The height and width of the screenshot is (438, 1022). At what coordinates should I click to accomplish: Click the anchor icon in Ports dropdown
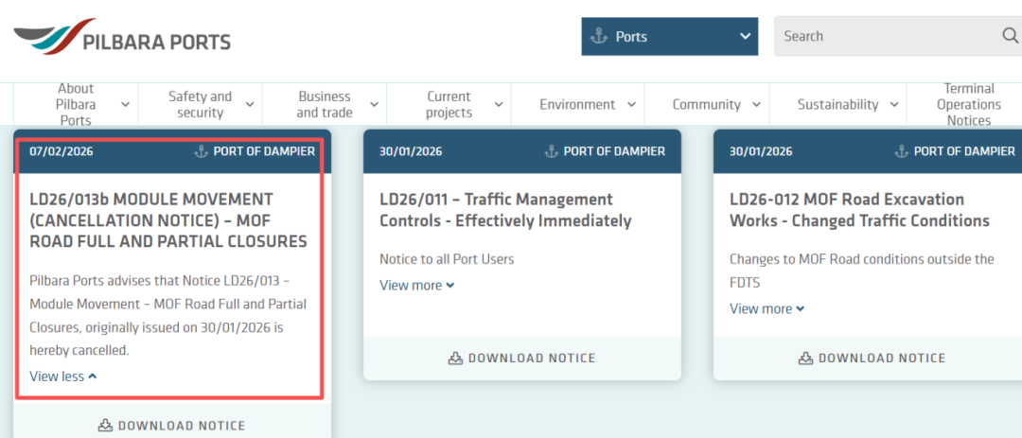coord(598,37)
